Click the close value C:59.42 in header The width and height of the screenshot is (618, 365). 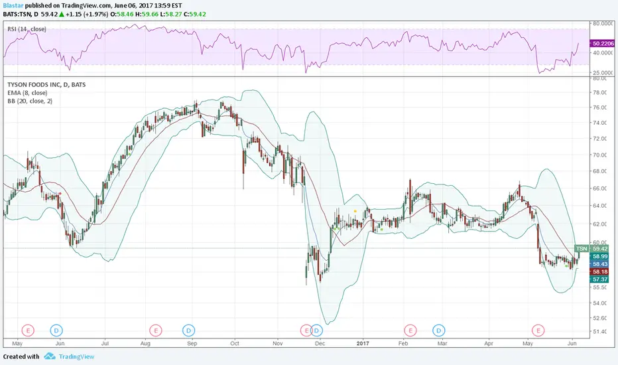(194, 14)
